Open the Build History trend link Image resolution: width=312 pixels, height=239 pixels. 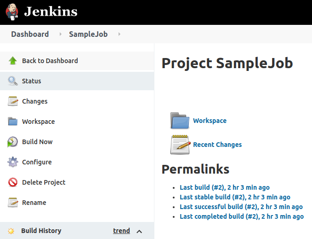pyautogui.click(x=121, y=231)
